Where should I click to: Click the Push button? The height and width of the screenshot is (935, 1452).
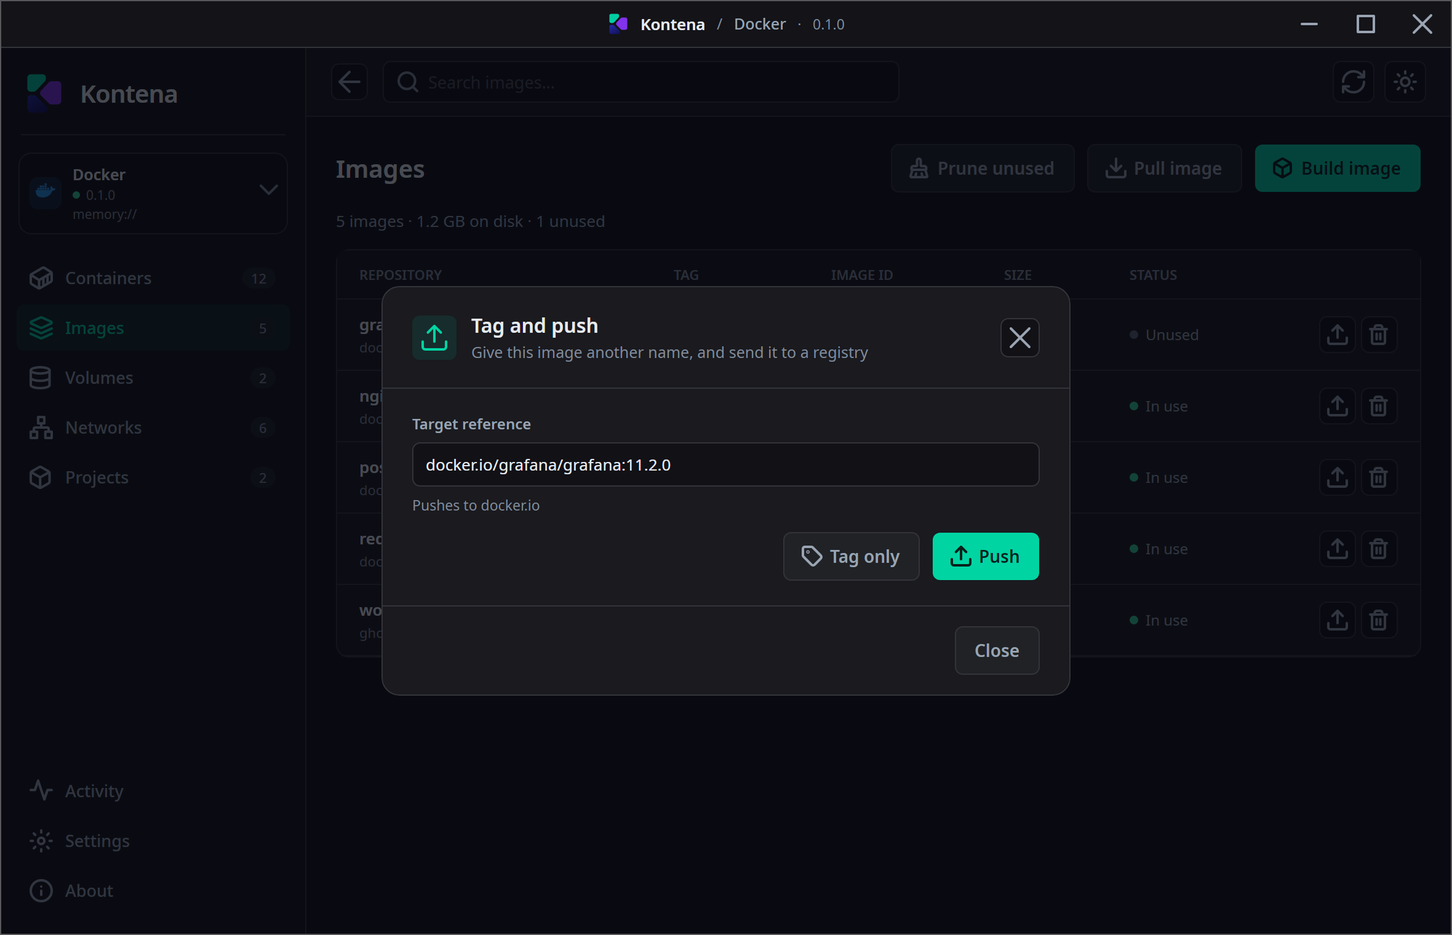tap(985, 556)
